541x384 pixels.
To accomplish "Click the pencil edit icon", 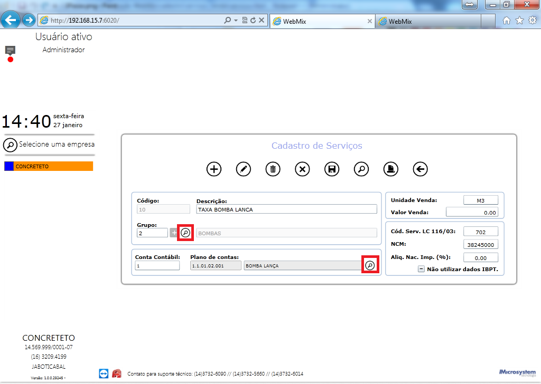I will click(x=243, y=169).
